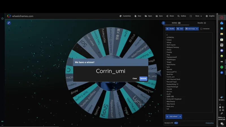The height and width of the screenshot is (127, 226).
Task: Select entry 'ViperTheJex' in the list
Action: [171, 65]
